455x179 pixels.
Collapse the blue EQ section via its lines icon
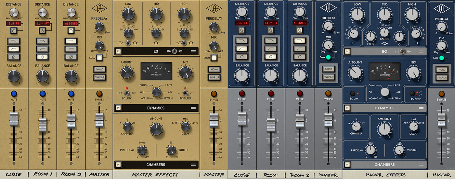tap(421, 51)
